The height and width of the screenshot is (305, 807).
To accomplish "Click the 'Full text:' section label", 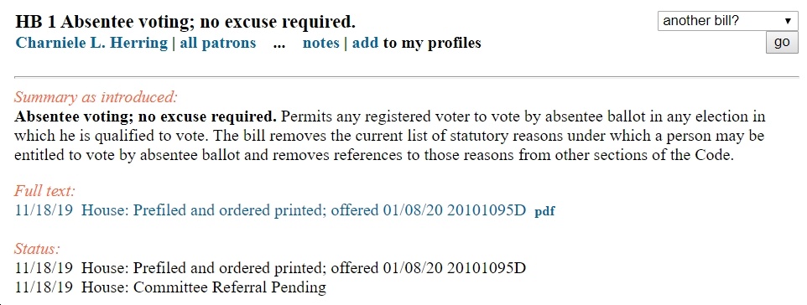I will [44, 191].
